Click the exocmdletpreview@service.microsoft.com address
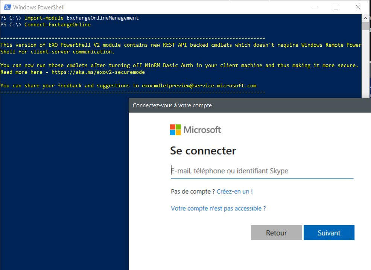 [x=199, y=85]
